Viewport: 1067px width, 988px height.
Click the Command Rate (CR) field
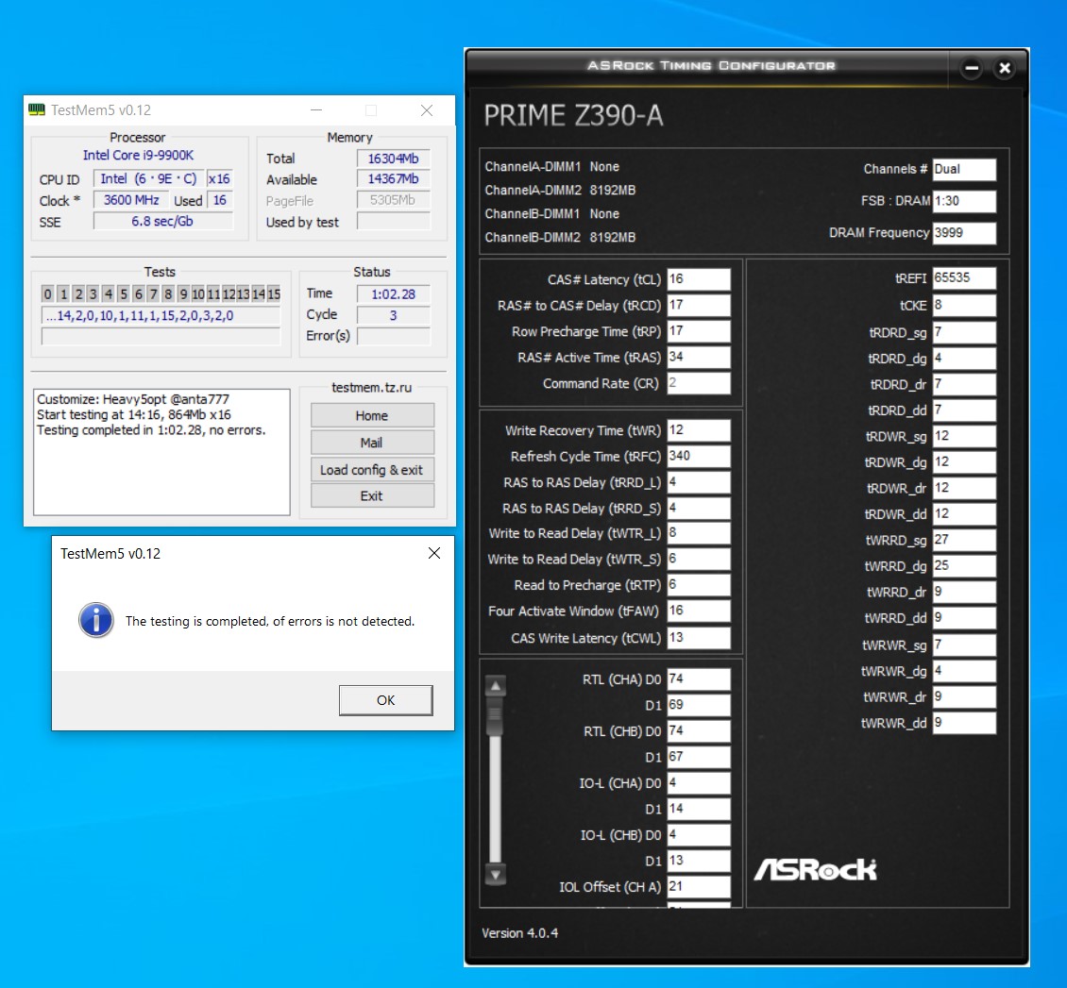point(699,383)
